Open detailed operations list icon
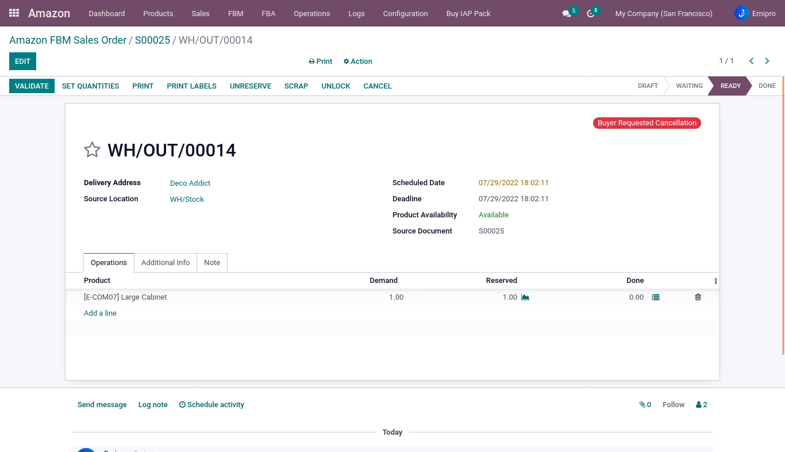The height and width of the screenshot is (452, 785). tap(656, 297)
